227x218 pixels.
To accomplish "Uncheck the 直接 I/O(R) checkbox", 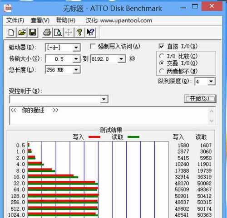I will point(161,46).
